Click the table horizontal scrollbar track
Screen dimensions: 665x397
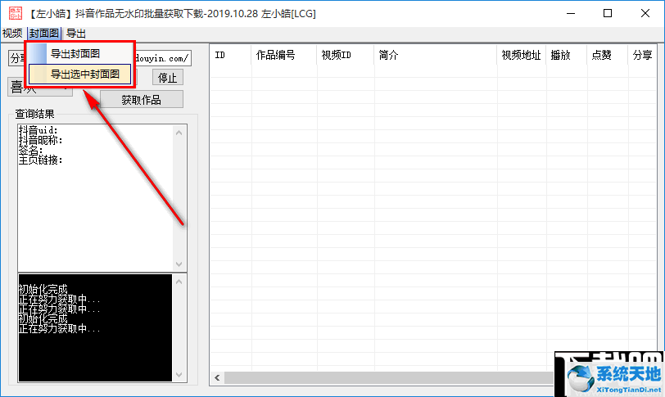point(388,377)
